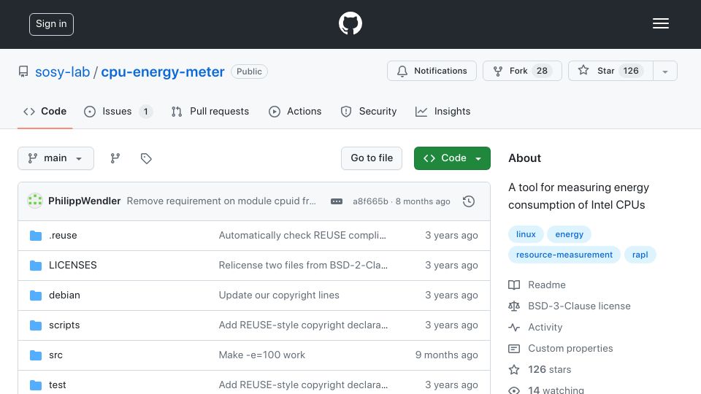Open the 126 stars link

(550, 369)
